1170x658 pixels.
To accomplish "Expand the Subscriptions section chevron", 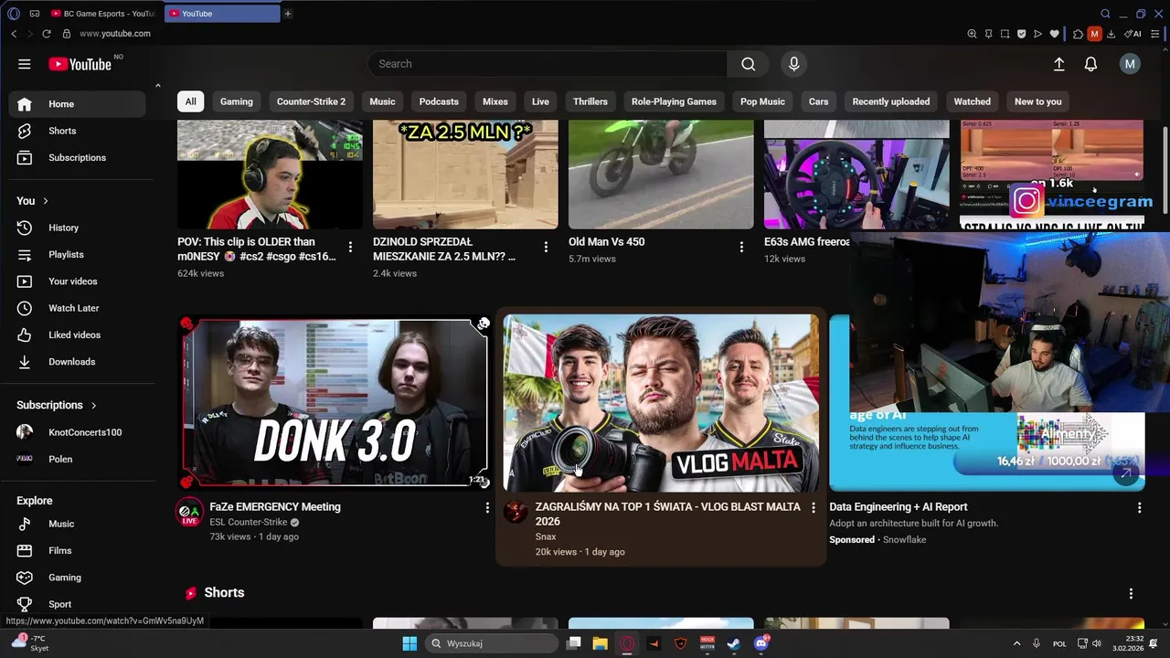I will click(93, 405).
